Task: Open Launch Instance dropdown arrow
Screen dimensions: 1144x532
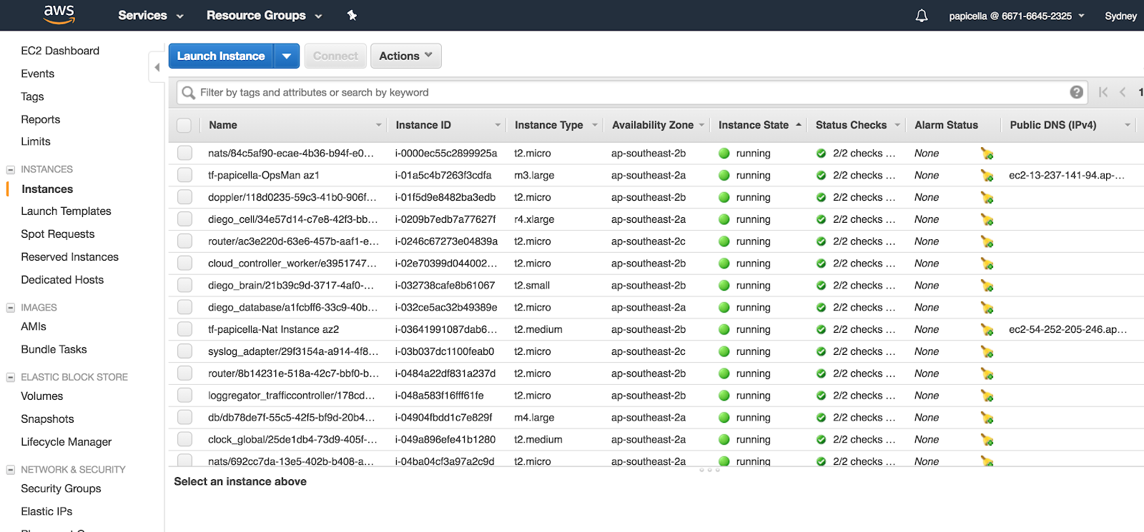Action: tap(287, 56)
